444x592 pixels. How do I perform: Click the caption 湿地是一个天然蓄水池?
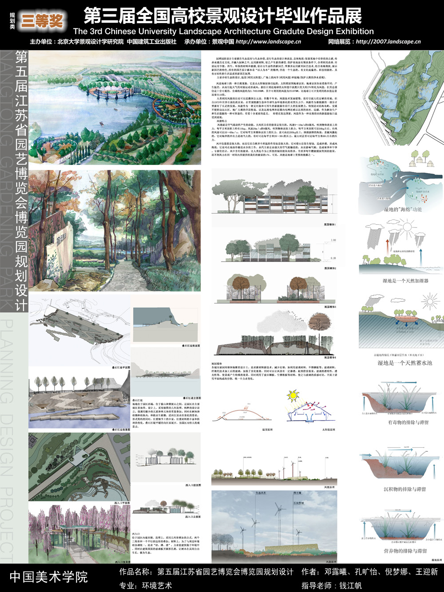point(404,363)
